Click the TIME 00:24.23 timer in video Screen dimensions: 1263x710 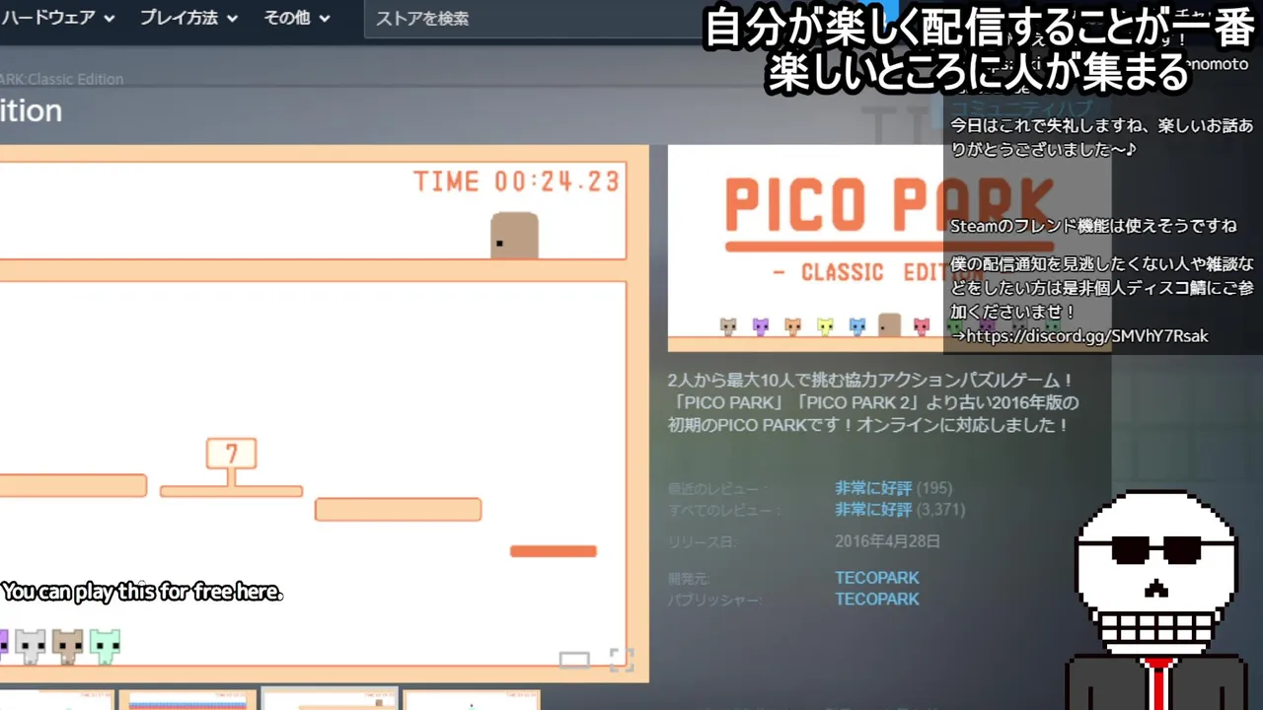point(516,181)
